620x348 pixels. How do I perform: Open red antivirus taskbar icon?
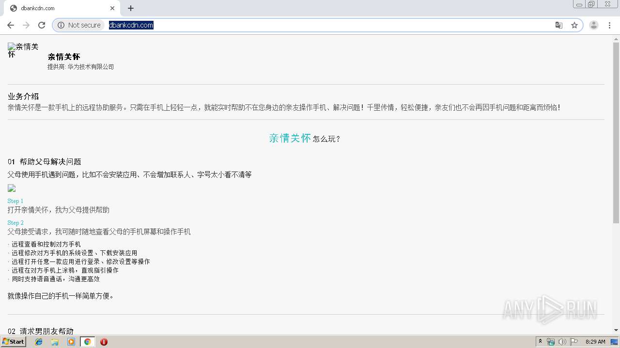[104, 342]
